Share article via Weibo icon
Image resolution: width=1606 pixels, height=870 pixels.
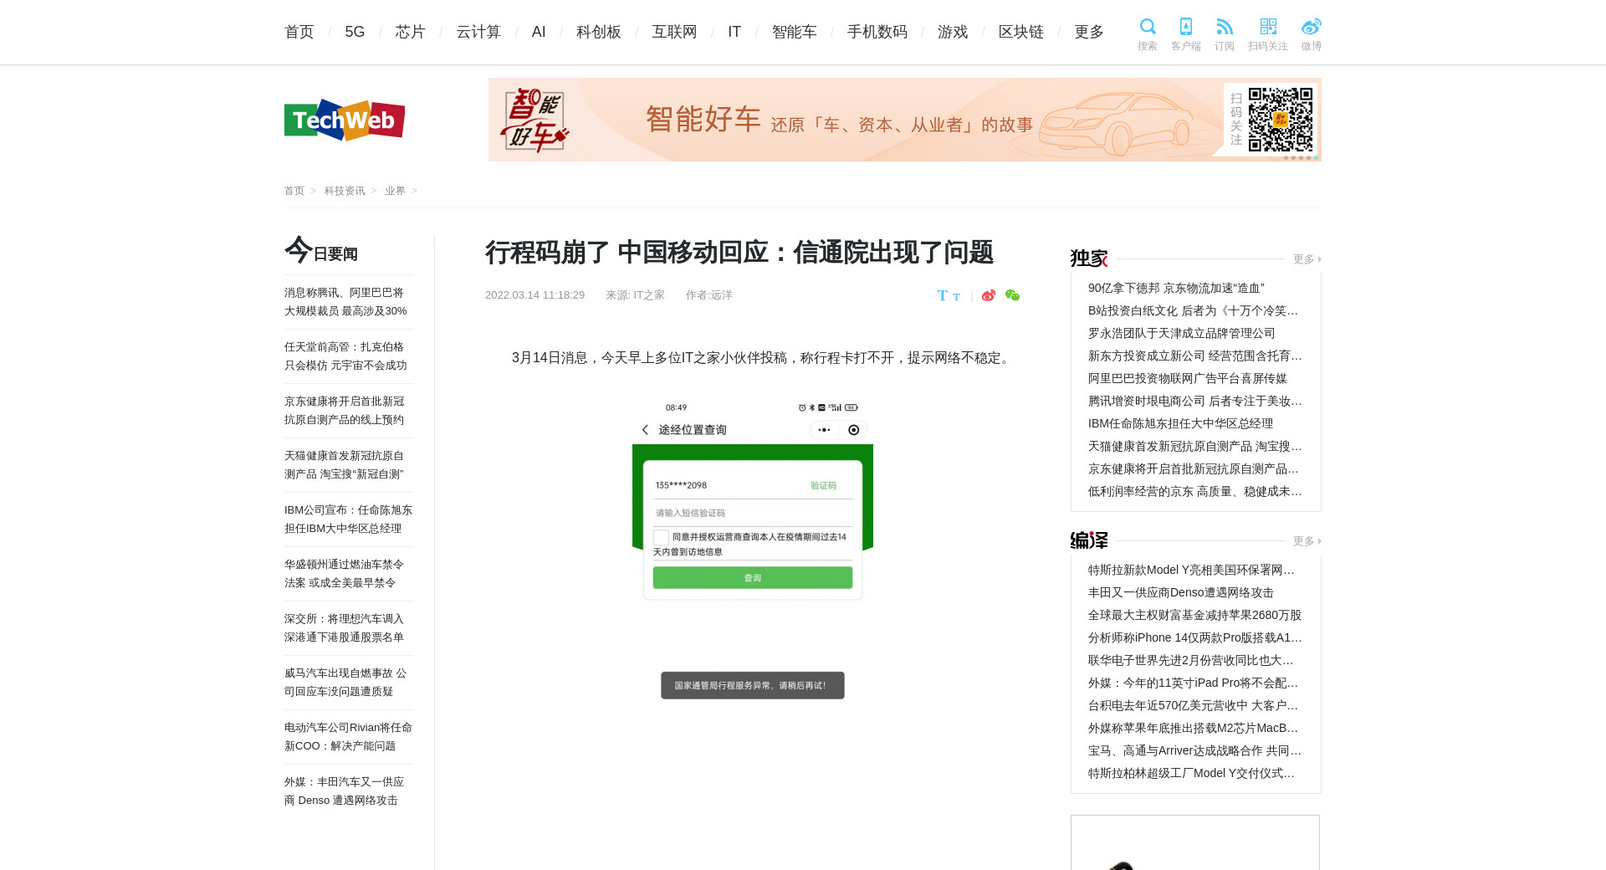tap(989, 295)
